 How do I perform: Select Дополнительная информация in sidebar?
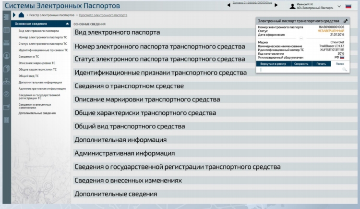(40, 82)
